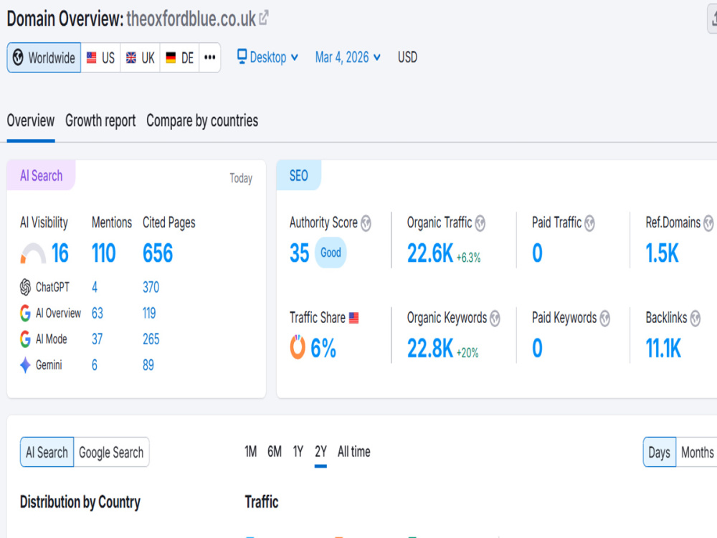Image resolution: width=717 pixels, height=538 pixels.
Task: Click globe icon beside Organic Keywords
Action: (x=495, y=318)
